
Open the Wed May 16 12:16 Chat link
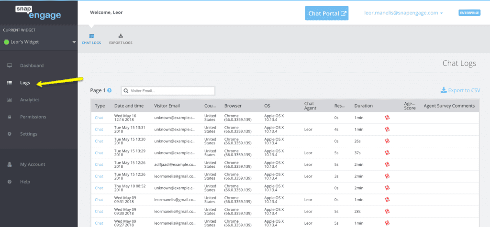click(99, 118)
